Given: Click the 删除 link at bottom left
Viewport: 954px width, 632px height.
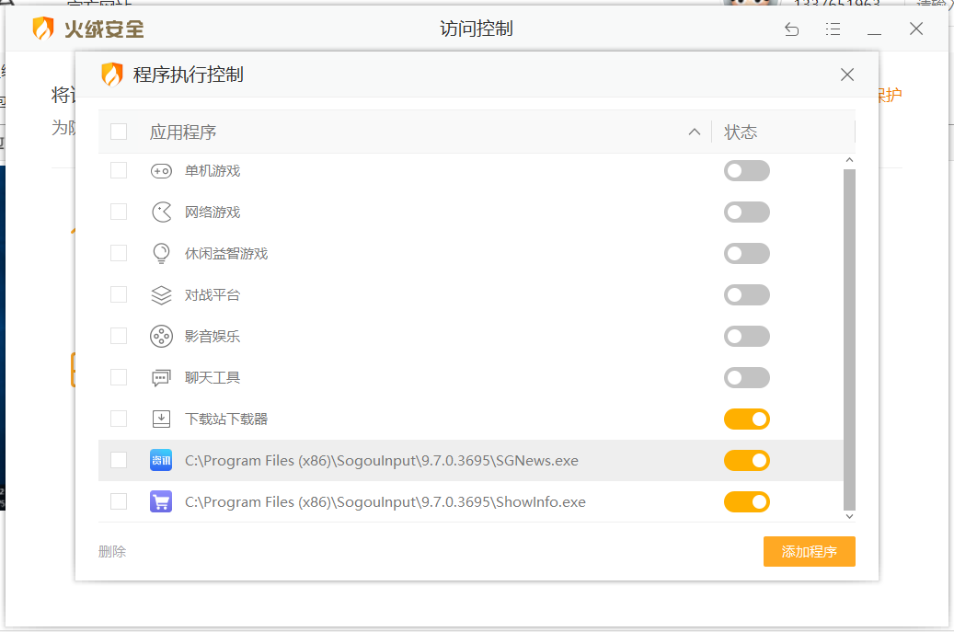Looking at the screenshot, I should click(112, 552).
